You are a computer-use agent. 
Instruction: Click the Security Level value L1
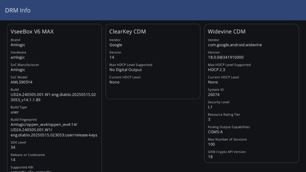point(210,107)
